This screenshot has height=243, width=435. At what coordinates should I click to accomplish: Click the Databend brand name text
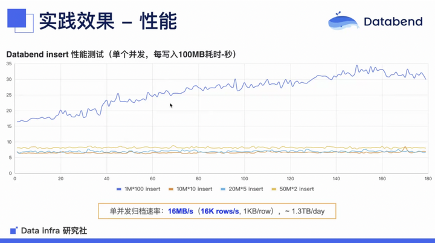tap(393, 22)
